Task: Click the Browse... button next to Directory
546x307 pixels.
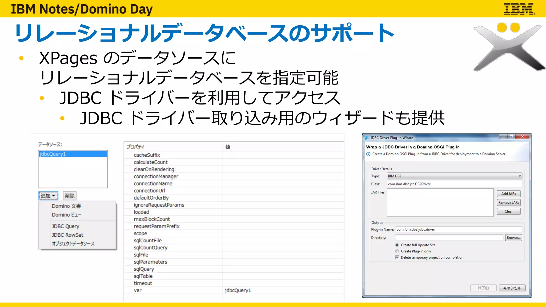Action: coord(513,238)
